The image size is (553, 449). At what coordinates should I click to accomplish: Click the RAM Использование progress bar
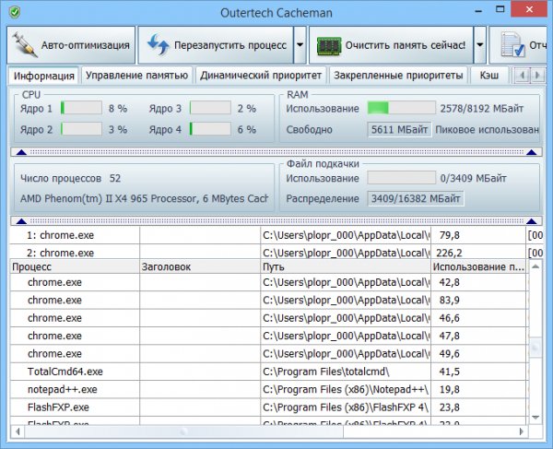click(x=401, y=108)
